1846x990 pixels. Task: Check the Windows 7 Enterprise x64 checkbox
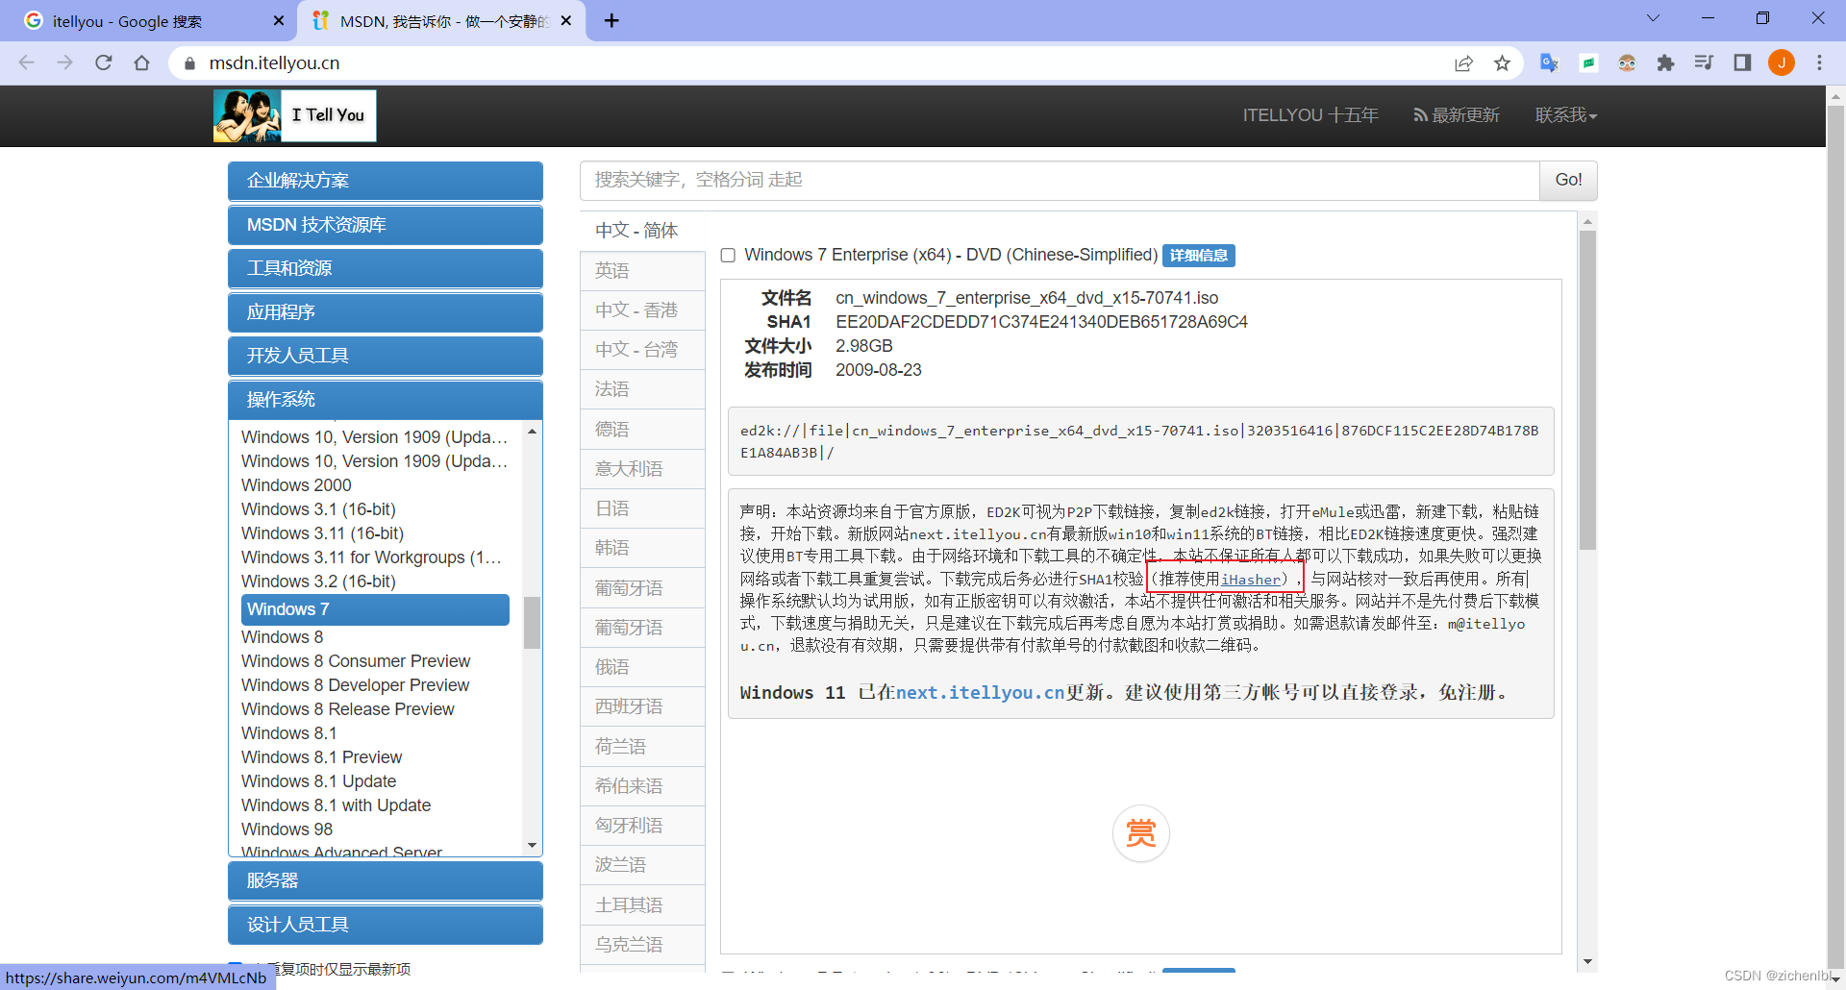click(728, 255)
